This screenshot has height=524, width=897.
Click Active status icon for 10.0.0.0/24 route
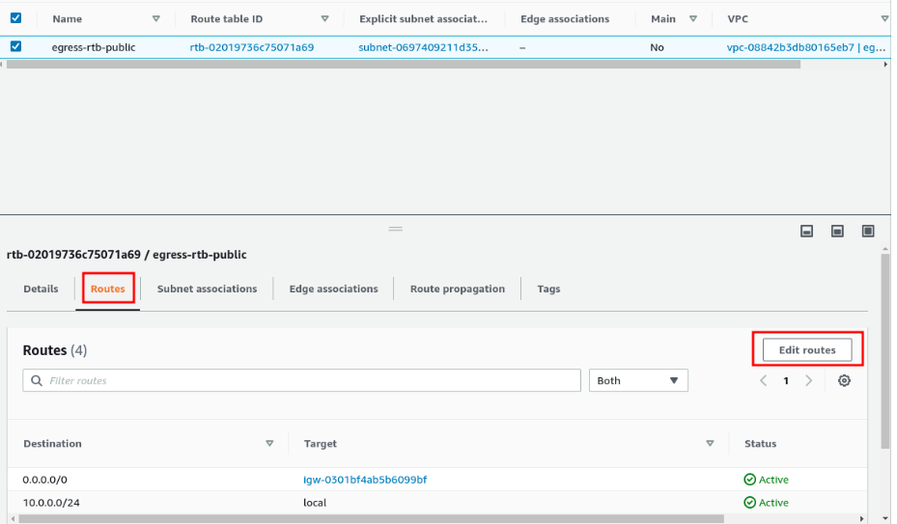tap(749, 502)
